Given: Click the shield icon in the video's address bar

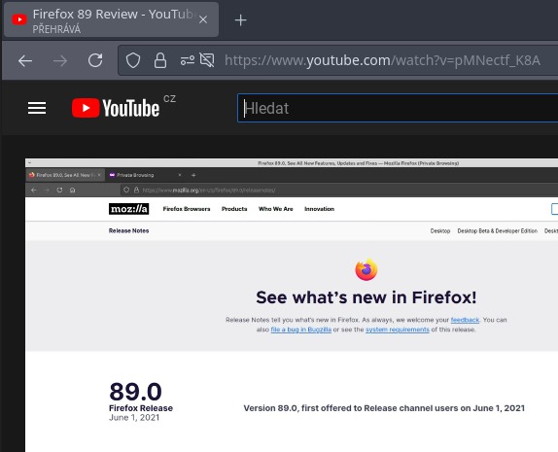Looking at the screenshot, I should tap(126, 191).
